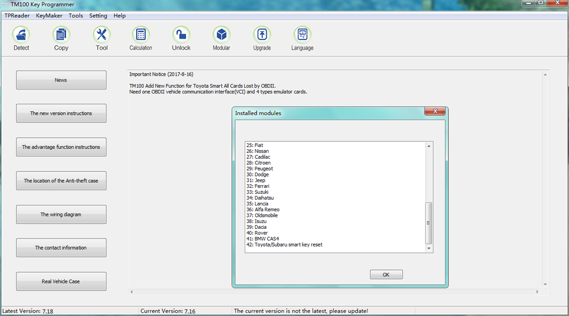Open The contact information button
The height and width of the screenshot is (316, 569).
(x=61, y=248)
